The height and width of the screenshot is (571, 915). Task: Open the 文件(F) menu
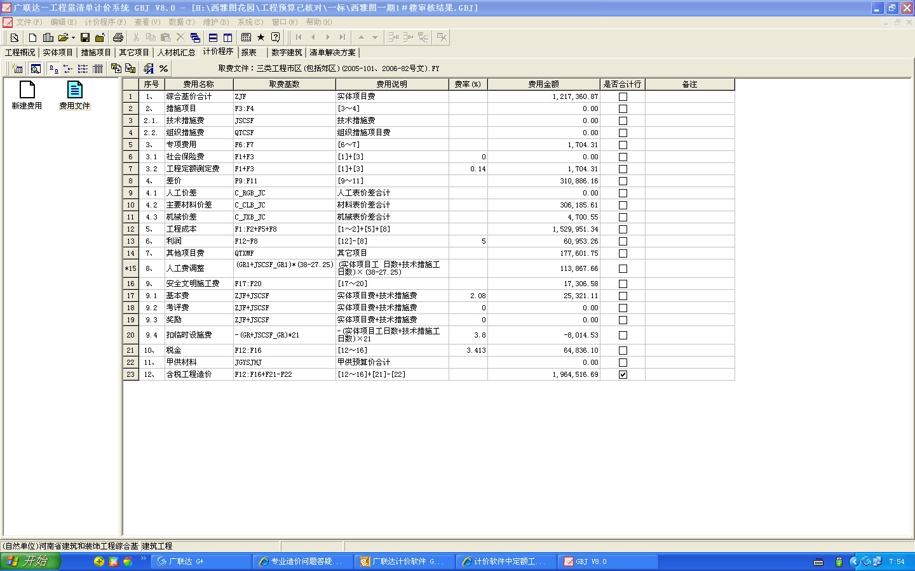pos(29,22)
